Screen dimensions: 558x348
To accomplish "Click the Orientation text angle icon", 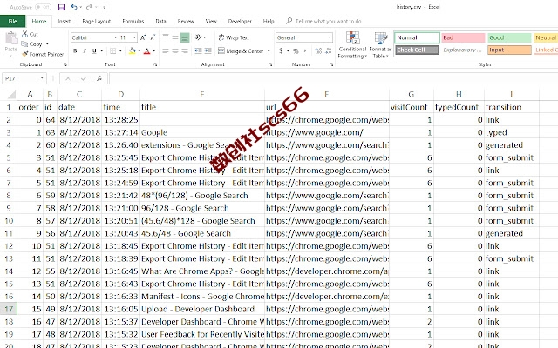I will 198,37.
